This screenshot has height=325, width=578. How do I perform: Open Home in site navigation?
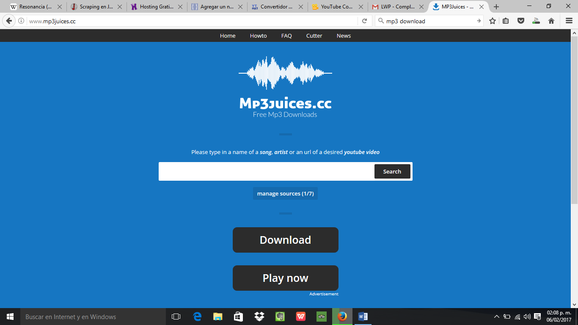click(x=228, y=36)
